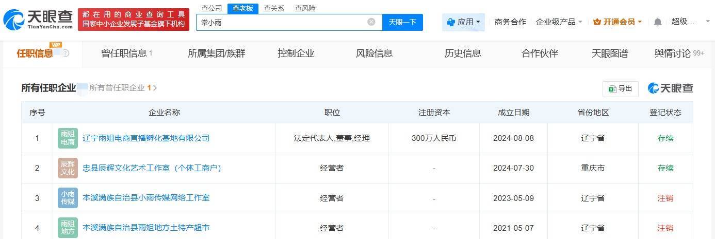Open 忠县辰辉文化艺术工作室 link
The height and width of the screenshot is (239, 715).
[x=152, y=168]
